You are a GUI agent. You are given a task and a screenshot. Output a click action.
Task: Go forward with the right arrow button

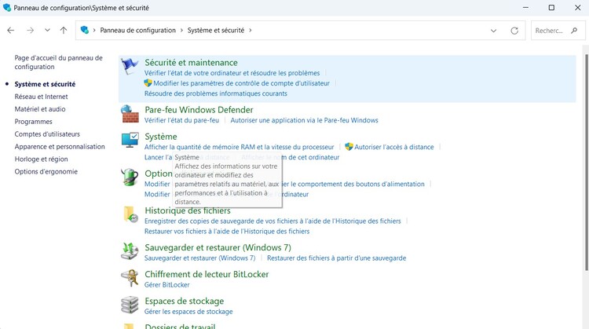point(30,31)
